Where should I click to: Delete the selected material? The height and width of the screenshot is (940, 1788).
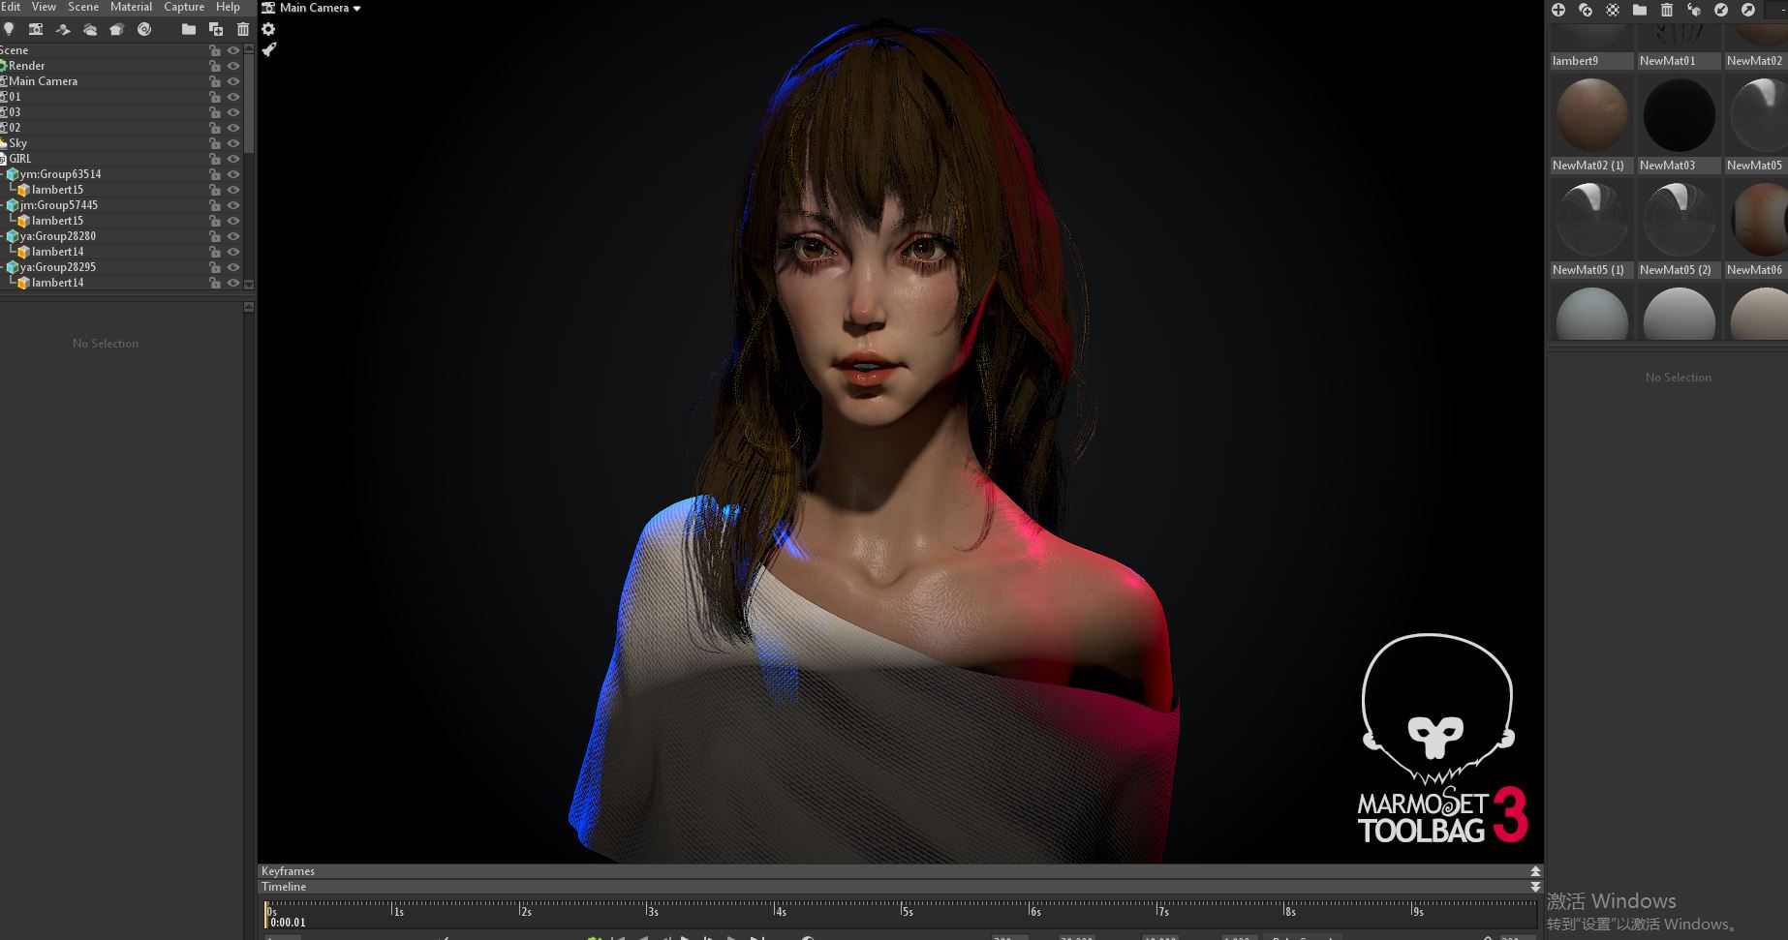[x=1667, y=10]
